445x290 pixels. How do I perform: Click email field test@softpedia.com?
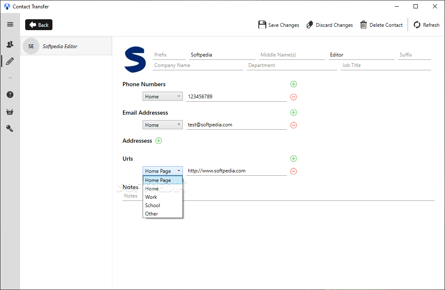click(x=237, y=125)
